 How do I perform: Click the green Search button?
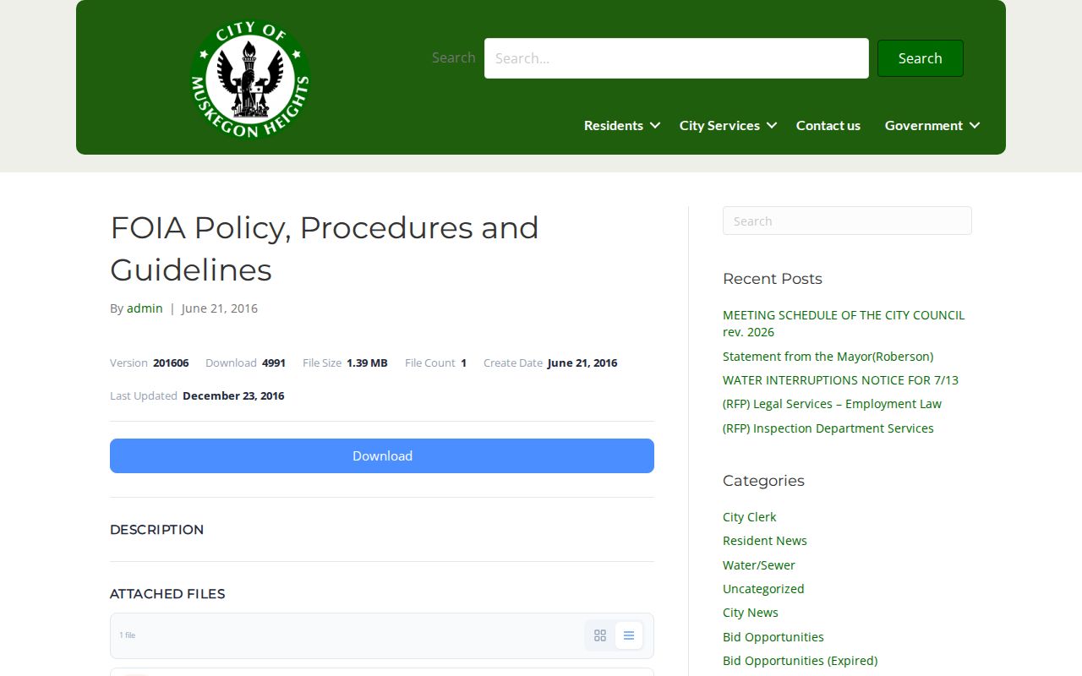(x=921, y=58)
